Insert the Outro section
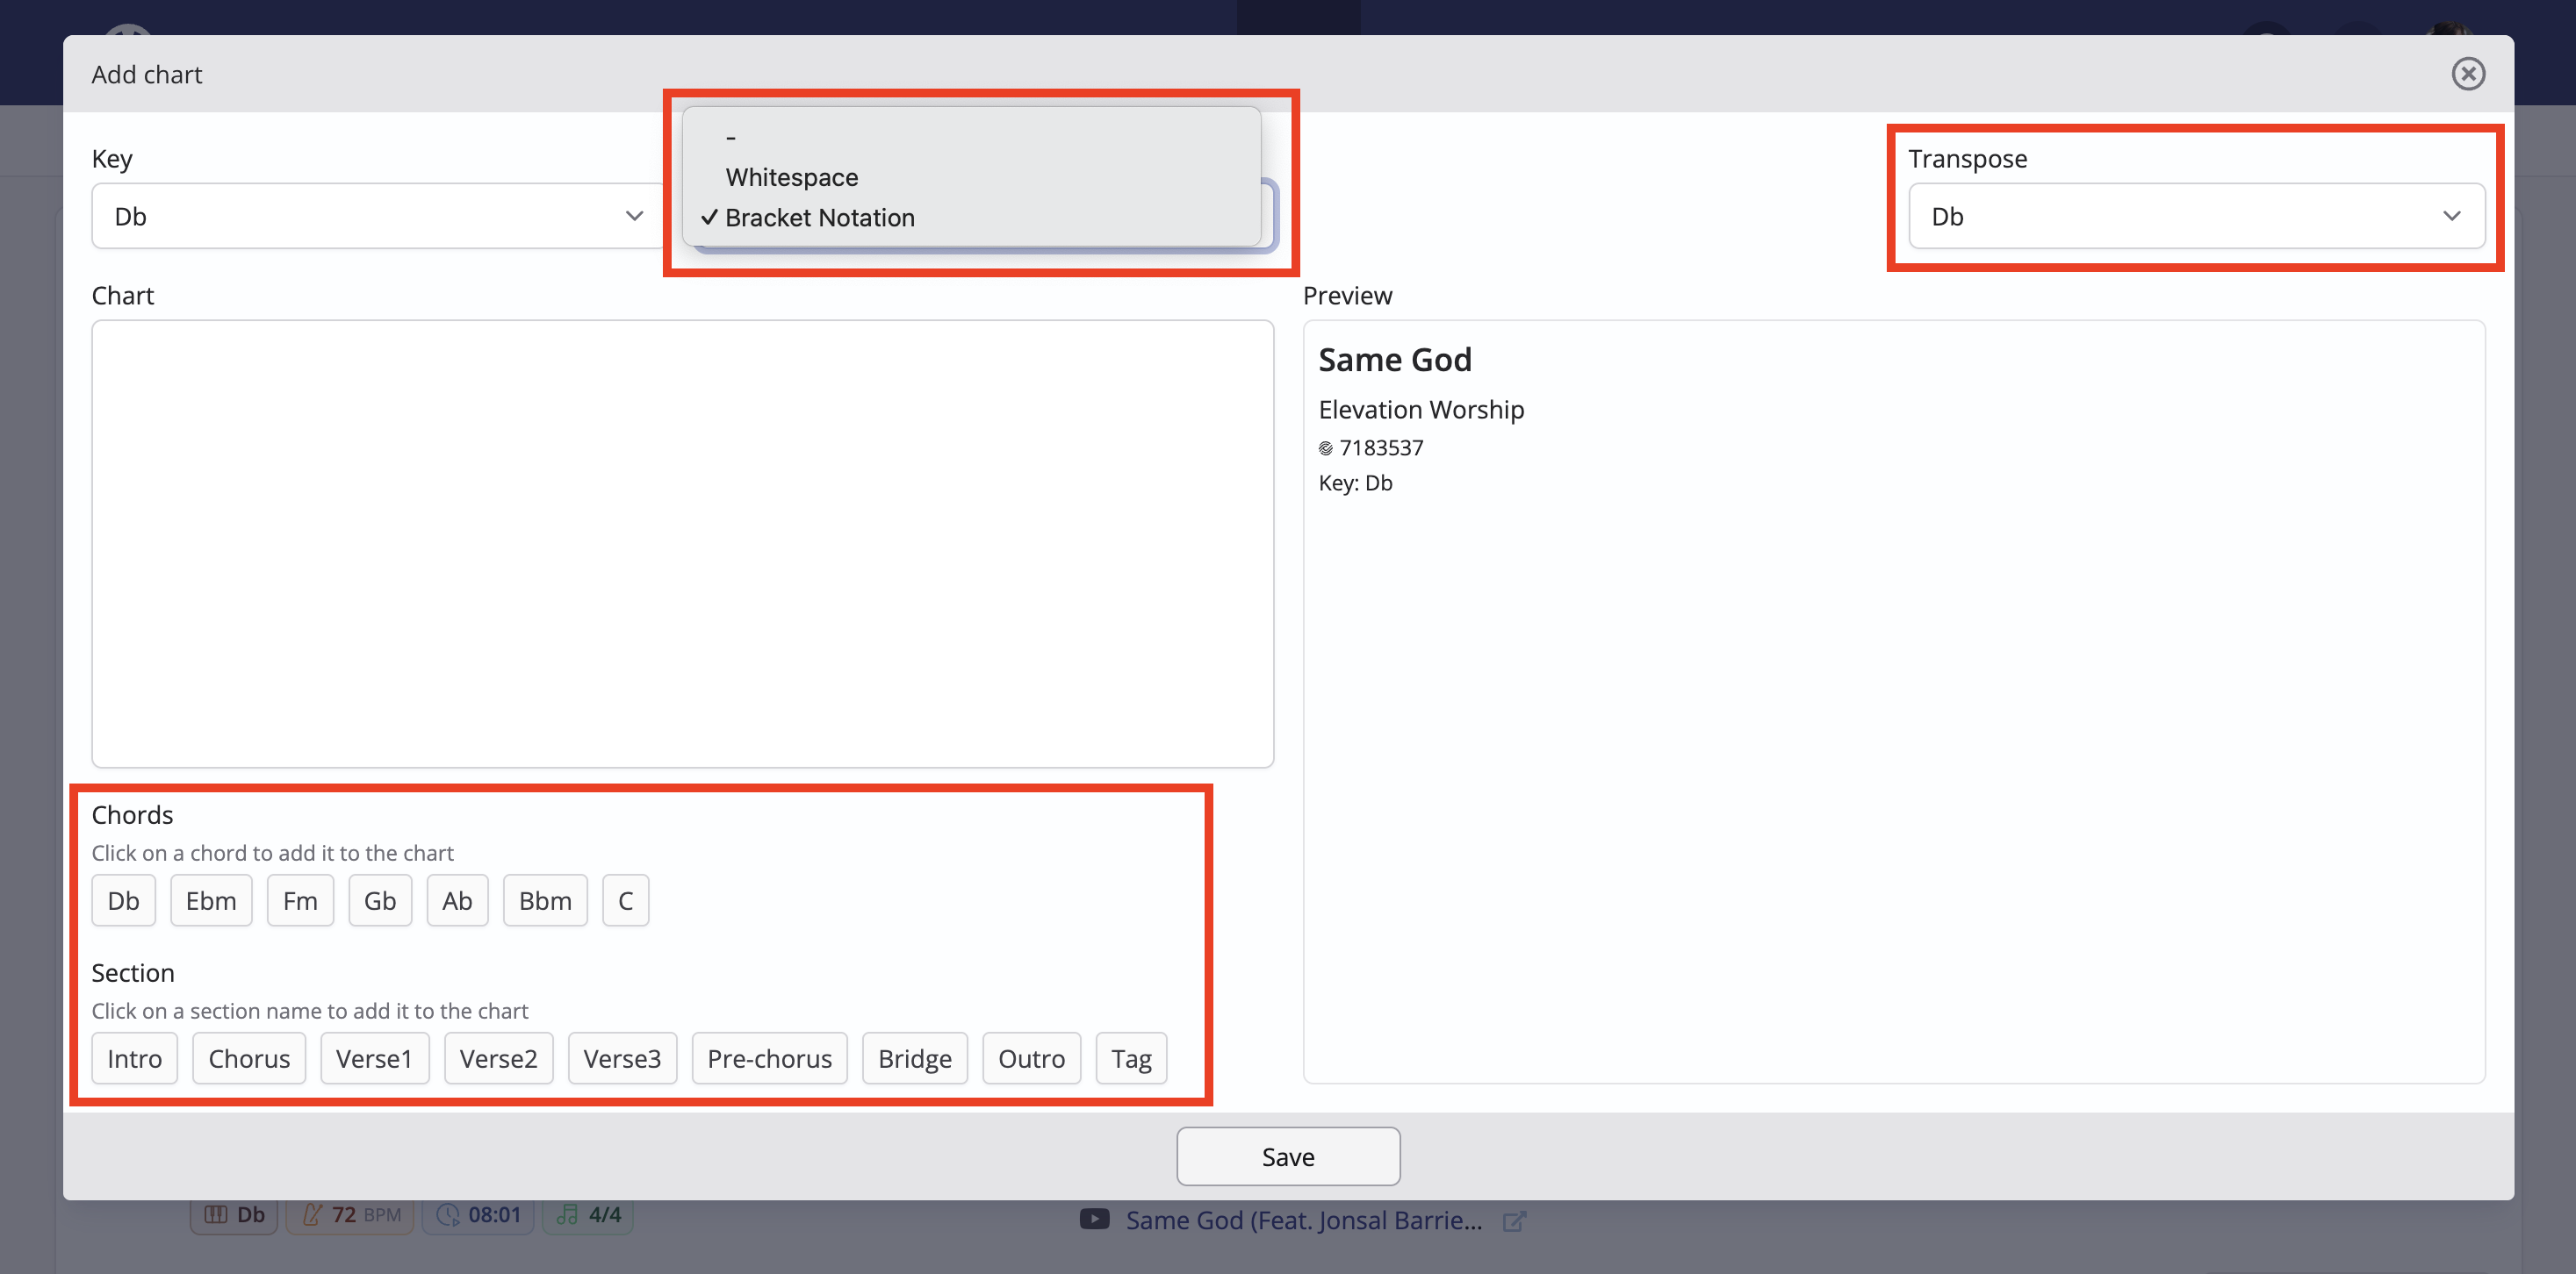The image size is (2576, 1274). click(1031, 1058)
